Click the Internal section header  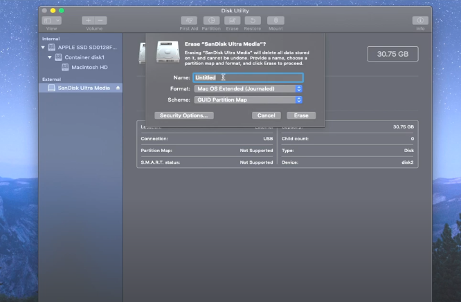[51, 39]
